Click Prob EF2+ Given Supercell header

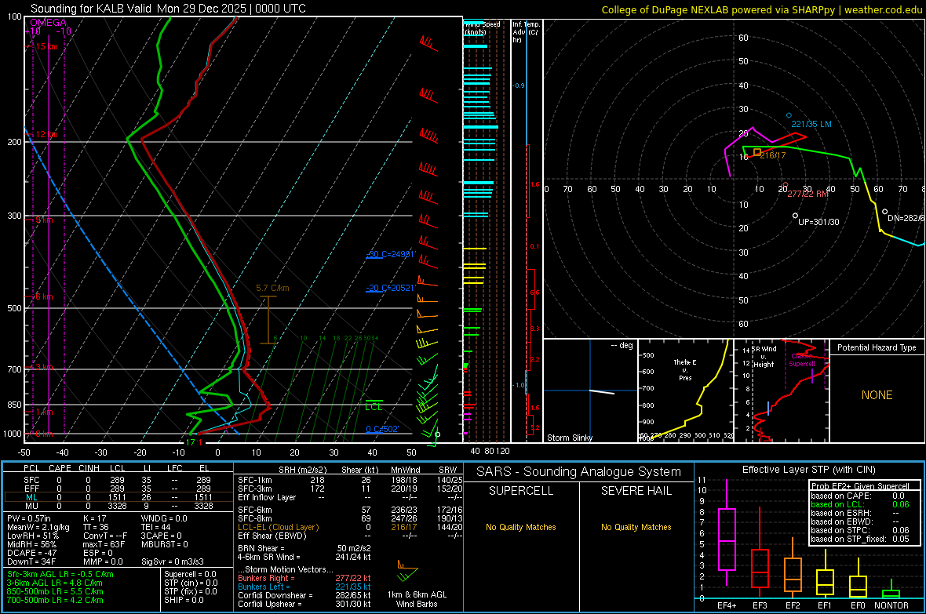pos(860,486)
